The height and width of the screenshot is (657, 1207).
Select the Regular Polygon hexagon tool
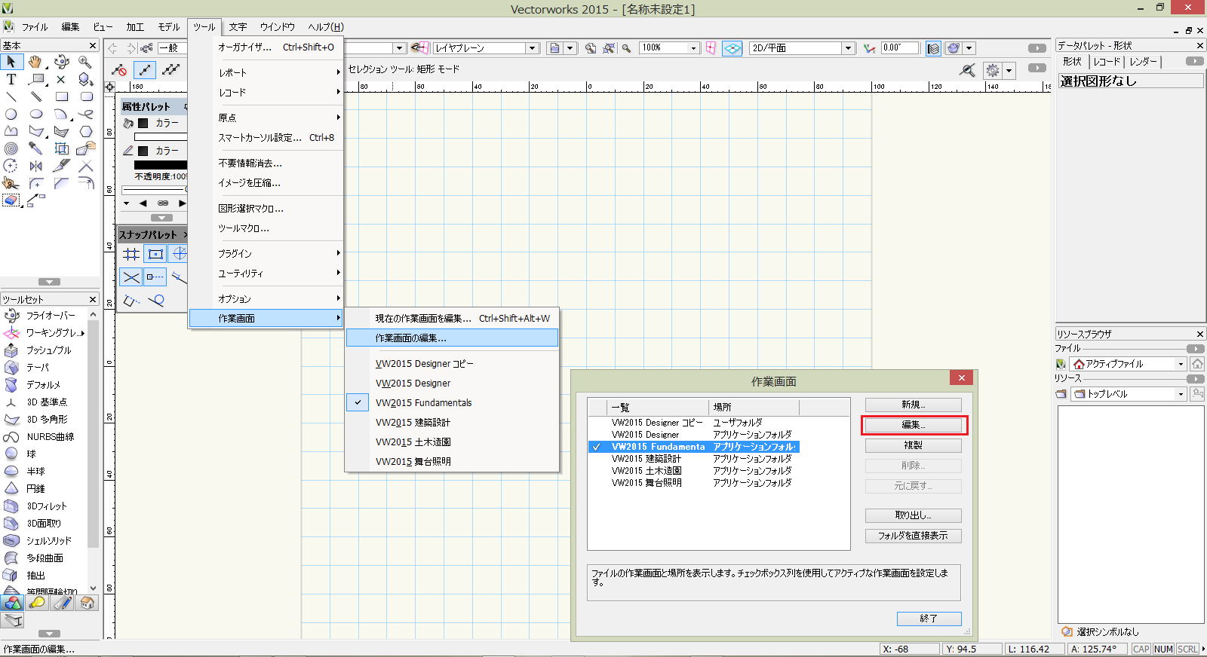(86, 131)
